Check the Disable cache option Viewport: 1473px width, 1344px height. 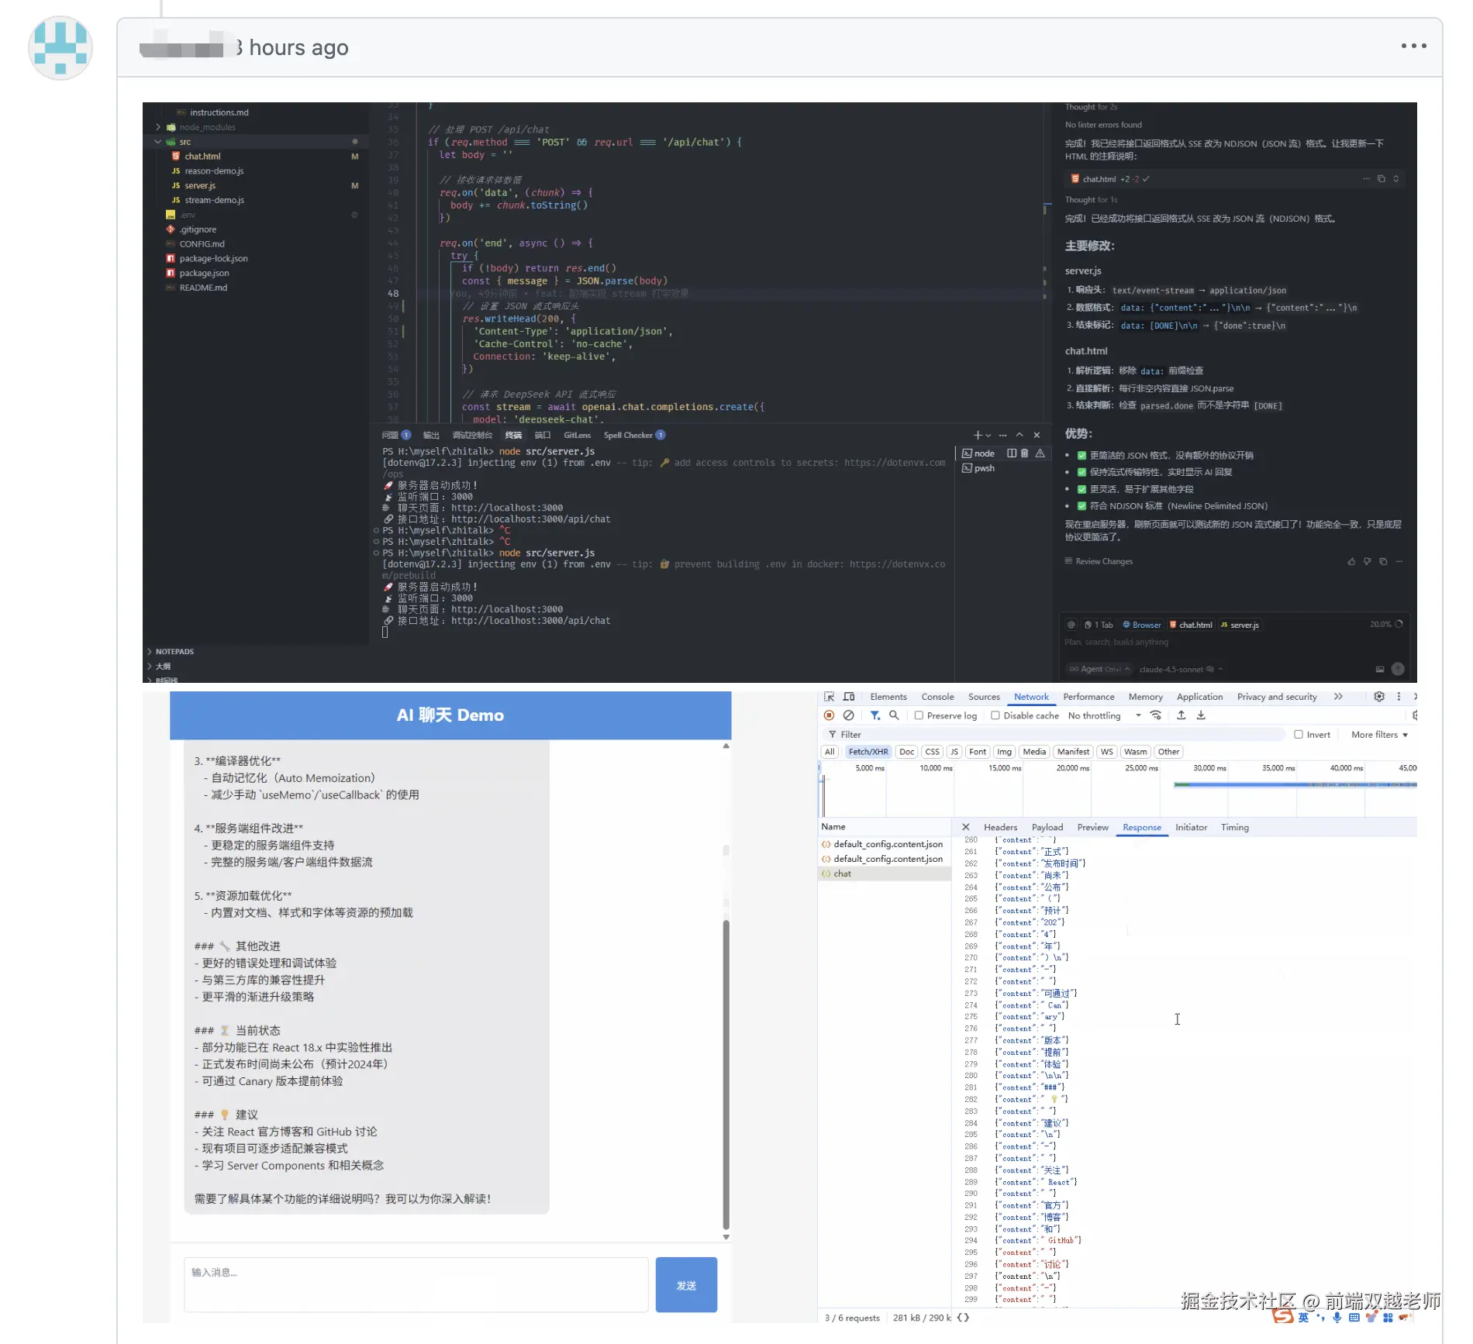(x=995, y=715)
